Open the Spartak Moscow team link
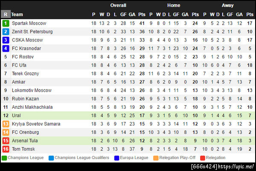Viewport: 256px width, 171px height. 29,23
